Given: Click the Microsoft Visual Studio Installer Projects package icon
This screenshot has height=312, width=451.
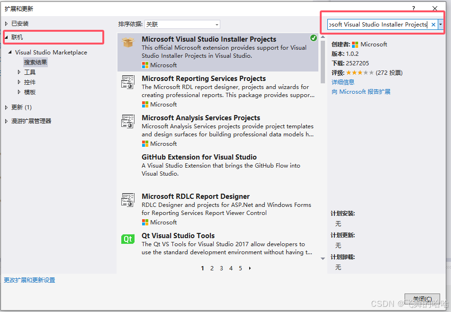Looking at the screenshot, I should pyautogui.click(x=127, y=42).
